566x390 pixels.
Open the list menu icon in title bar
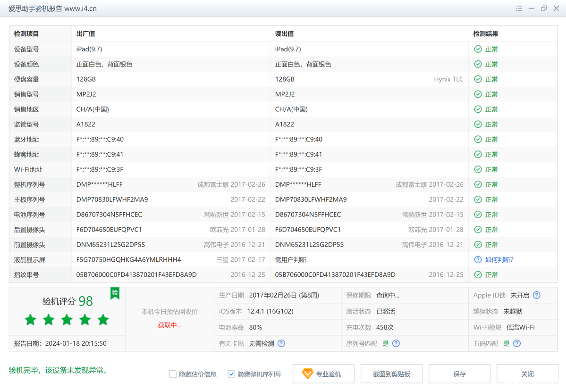coord(519,8)
